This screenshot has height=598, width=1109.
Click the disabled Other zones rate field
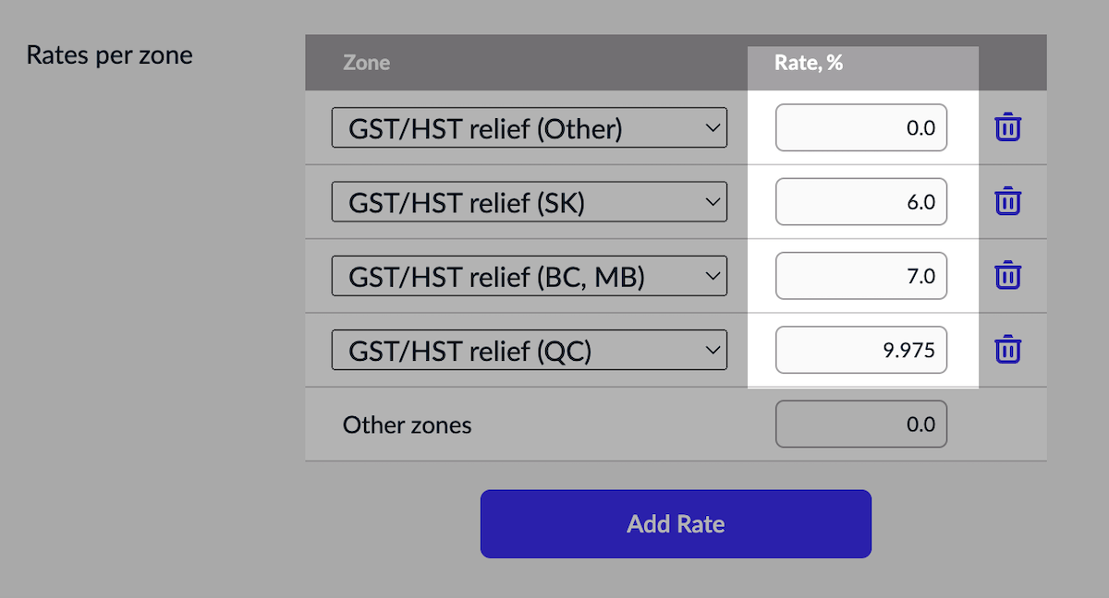[x=860, y=425]
